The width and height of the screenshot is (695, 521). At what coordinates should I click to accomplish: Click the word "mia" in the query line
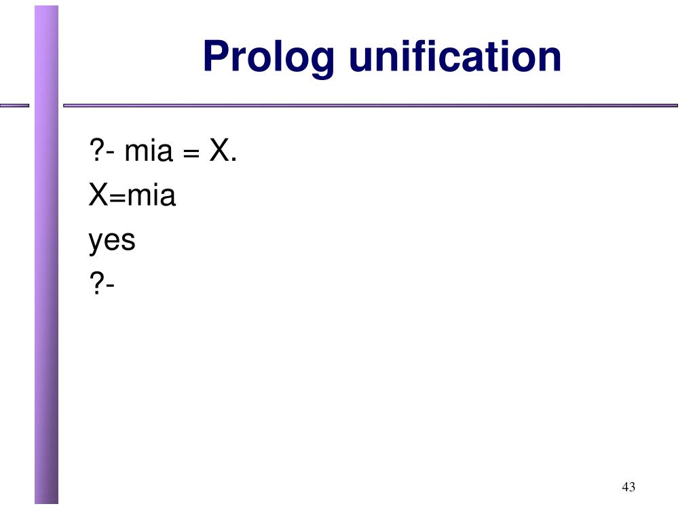pos(149,151)
